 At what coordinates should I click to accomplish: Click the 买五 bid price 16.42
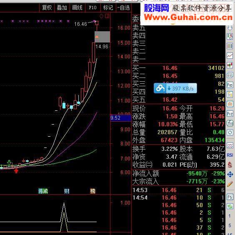tap(170, 100)
